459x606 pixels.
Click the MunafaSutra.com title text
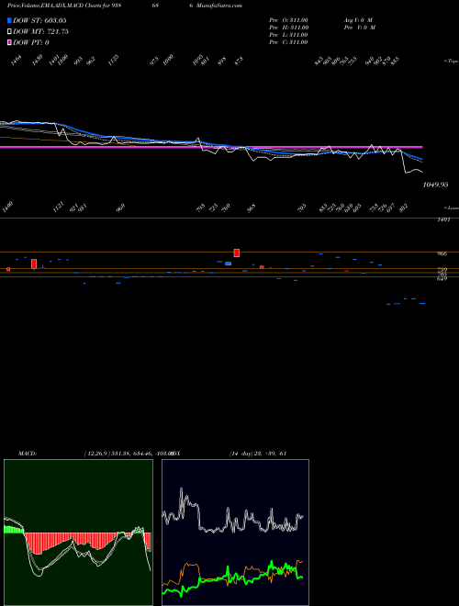219,6
